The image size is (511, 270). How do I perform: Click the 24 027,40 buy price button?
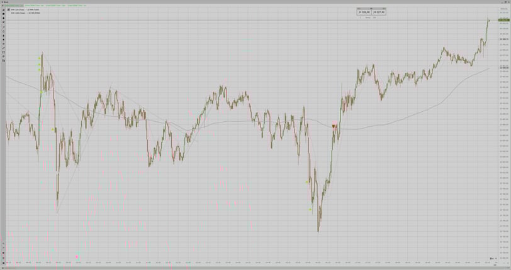[x=379, y=12]
